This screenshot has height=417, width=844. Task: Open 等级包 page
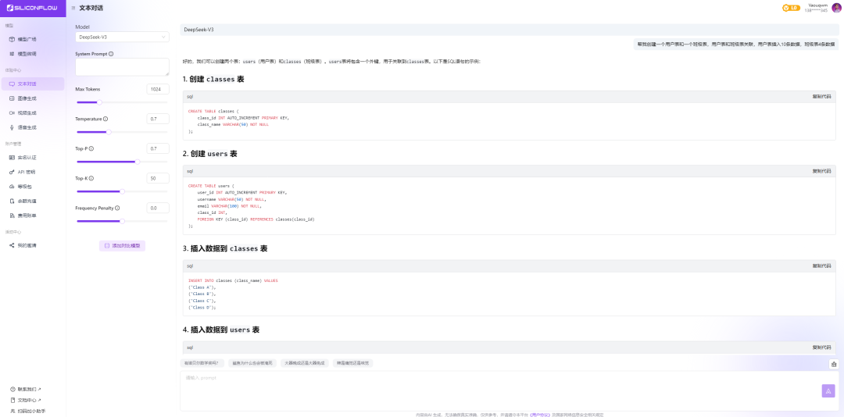pyautogui.click(x=32, y=187)
